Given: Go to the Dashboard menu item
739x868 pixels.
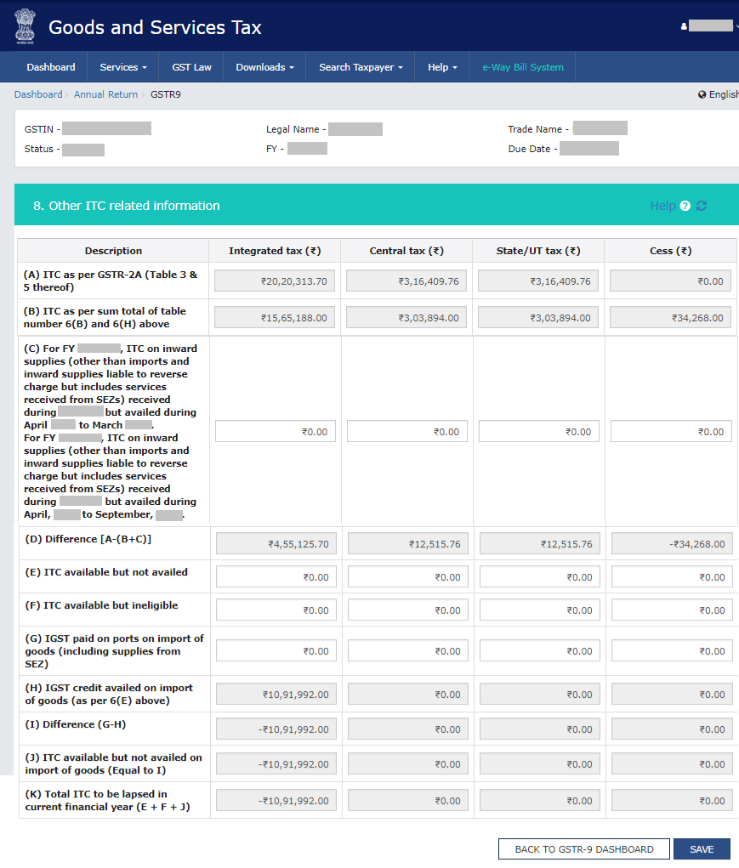Looking at the screenshot, I should [51, 67].
